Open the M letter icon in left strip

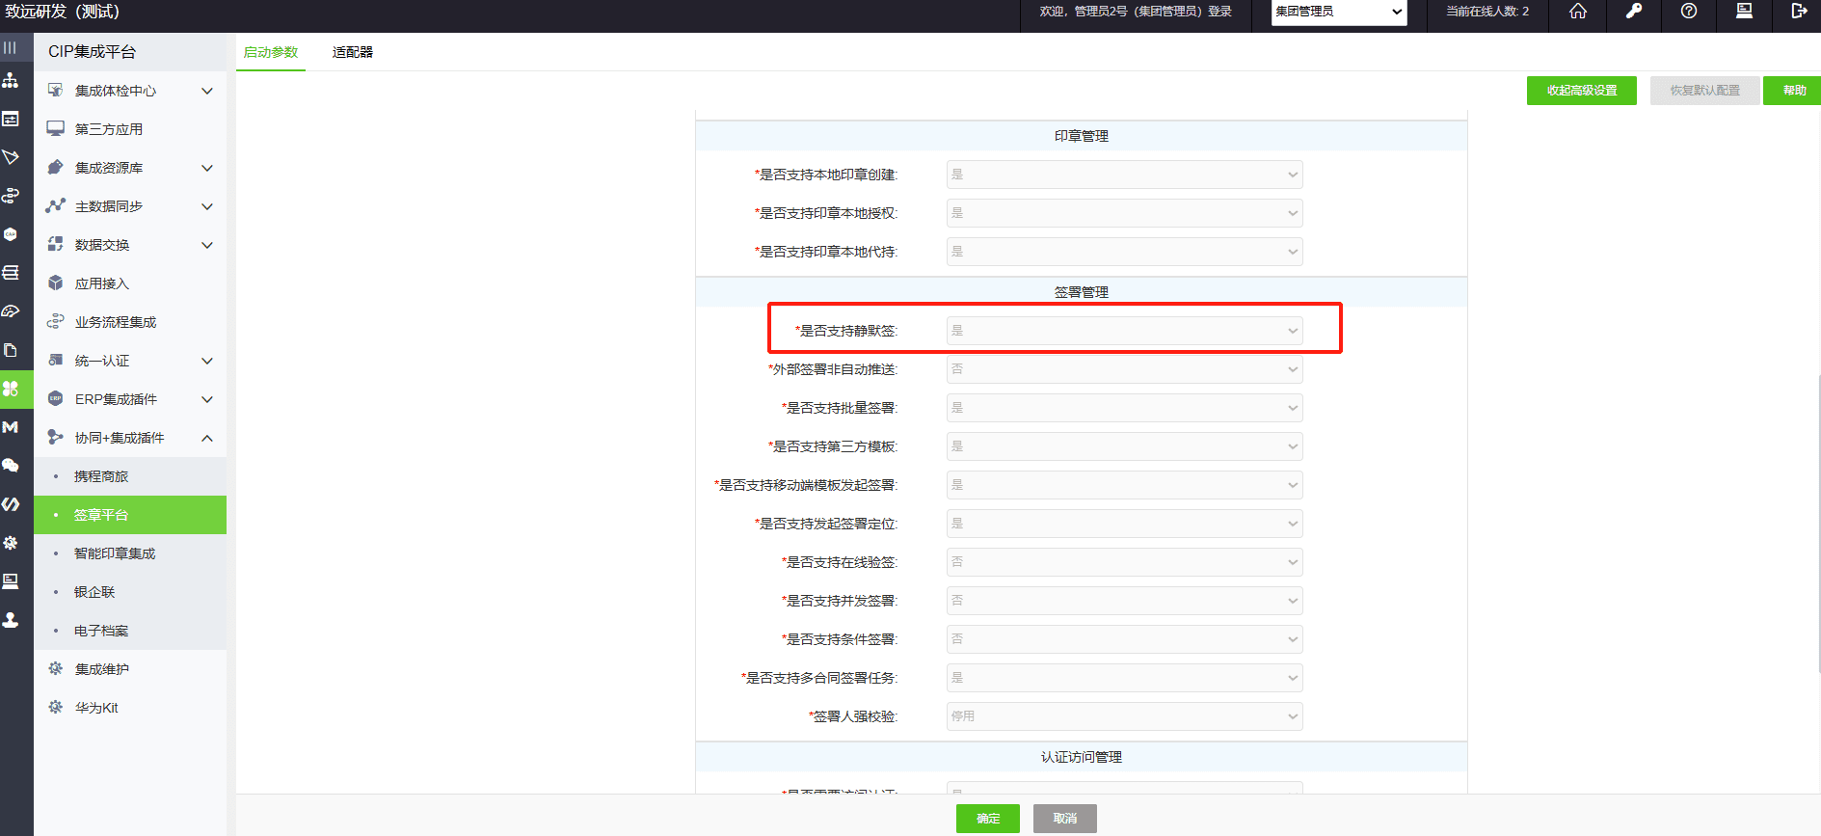click(11, 427)
